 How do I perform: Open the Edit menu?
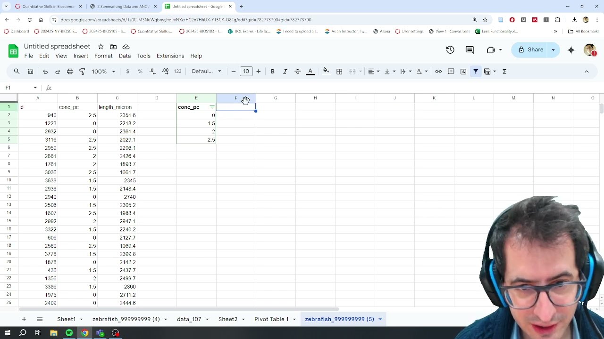(x=44, y=56)
